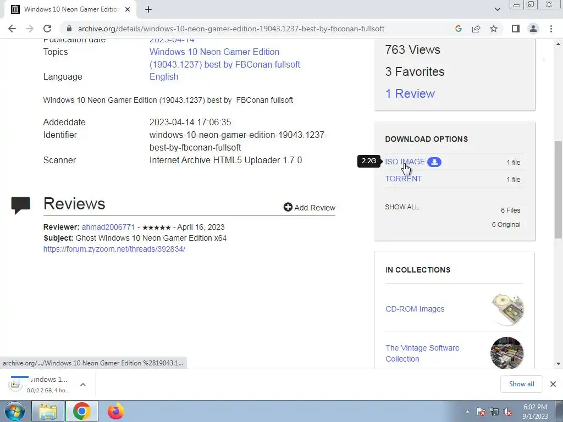Image resolution: width=563 pixels, height=422 pixels.
Task: Open the English language link
Action: click(164, 77)
